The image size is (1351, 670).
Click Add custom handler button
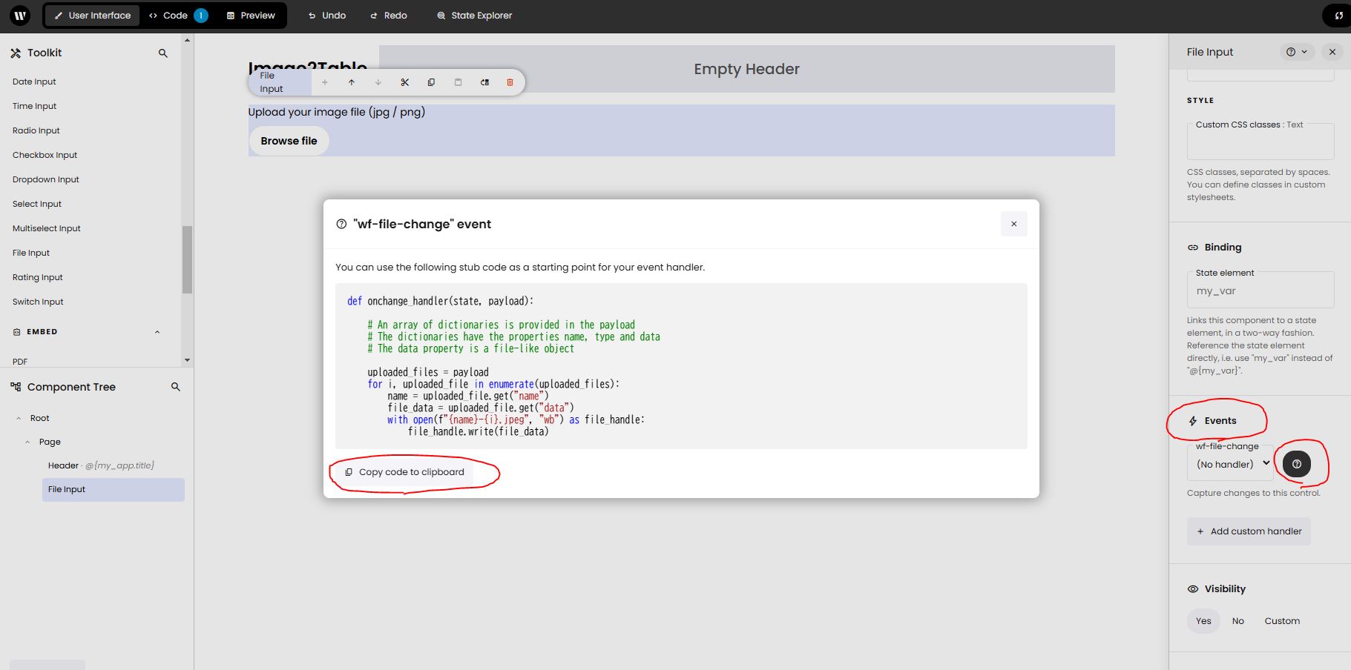tap(1249, 531)
